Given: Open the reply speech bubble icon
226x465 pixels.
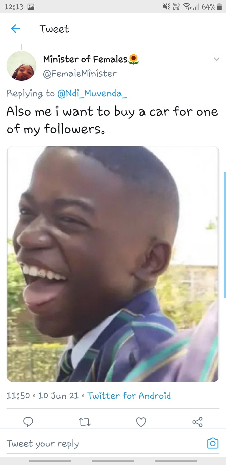Looking at the screenshot, I should (x=28, y=422).
